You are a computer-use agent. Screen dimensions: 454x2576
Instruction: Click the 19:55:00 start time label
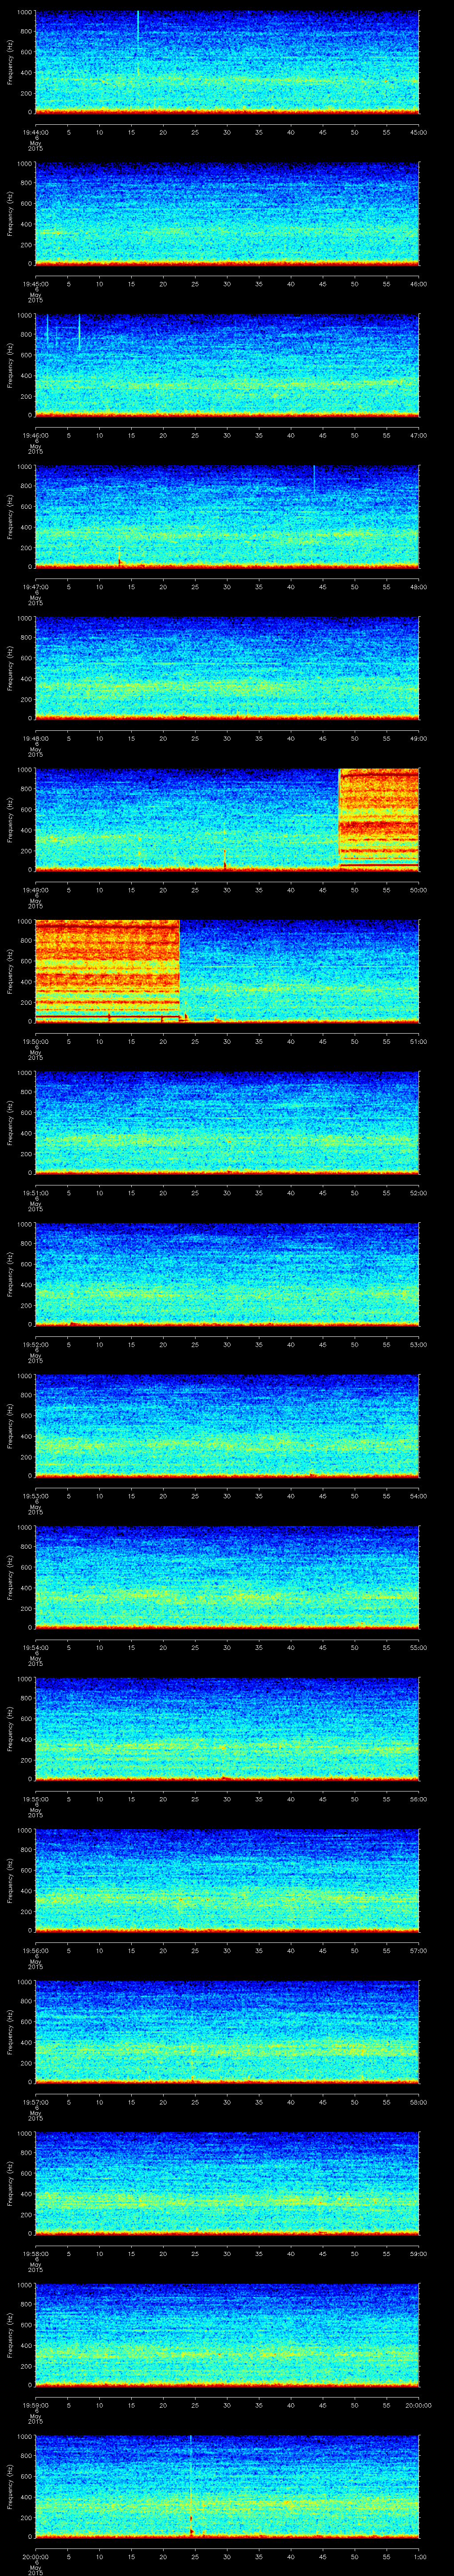click(x=35, y=1799)
